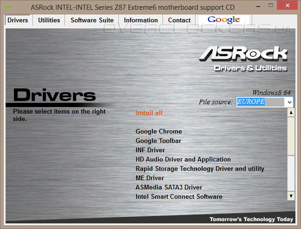
Task: Minimize the support CD window
Action: 258,6
